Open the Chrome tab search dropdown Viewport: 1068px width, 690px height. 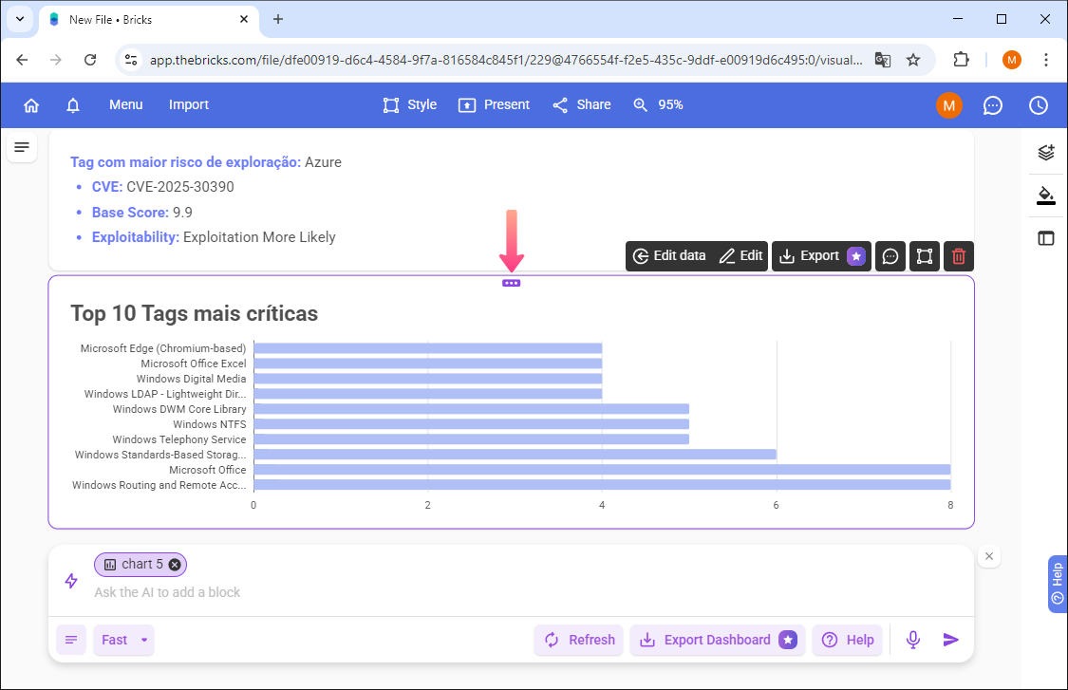point(20,19)
